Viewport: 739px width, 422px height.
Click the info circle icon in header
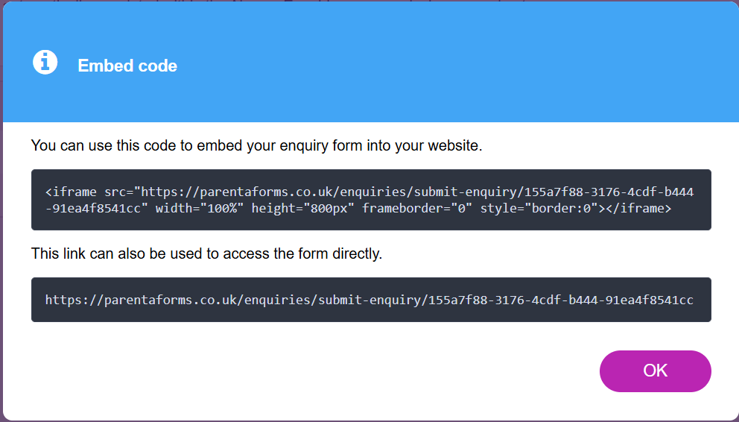45,62
